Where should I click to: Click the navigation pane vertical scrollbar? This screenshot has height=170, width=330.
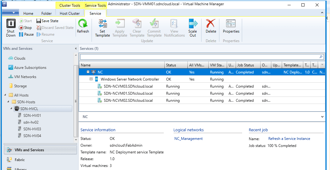tap(76, 101)
